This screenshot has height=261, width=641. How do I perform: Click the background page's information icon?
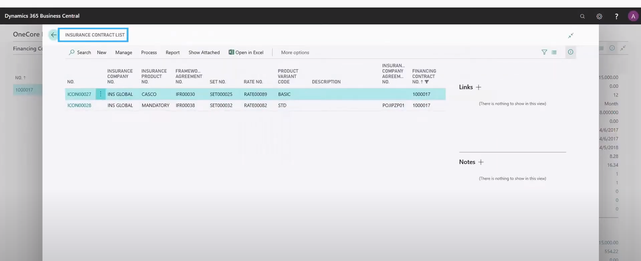pos(612,48)
